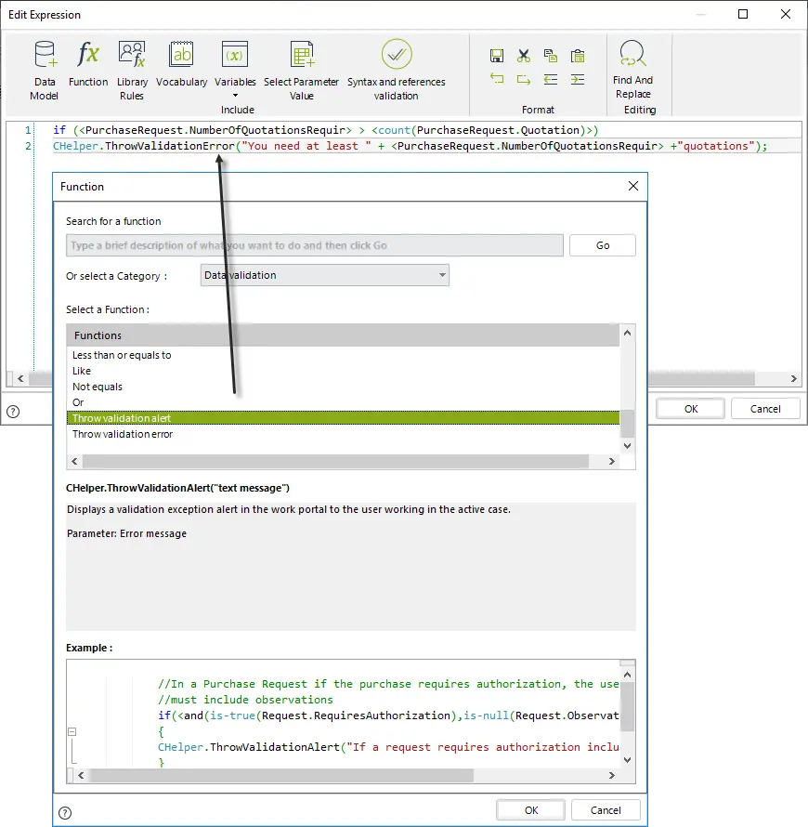Click the Example pane scroll-right arrow
This screenshot has height=827, width=808.
(611, 775)
